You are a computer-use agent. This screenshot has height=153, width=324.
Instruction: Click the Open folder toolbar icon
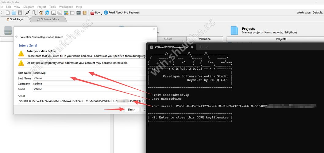point(13,13)
